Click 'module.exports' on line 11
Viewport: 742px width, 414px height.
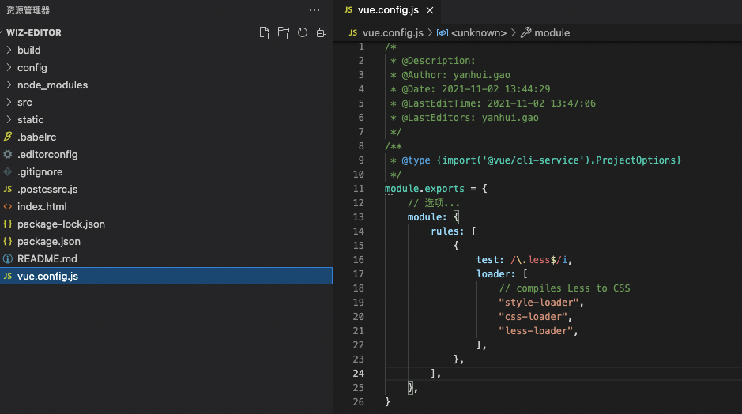pos(424,189)
